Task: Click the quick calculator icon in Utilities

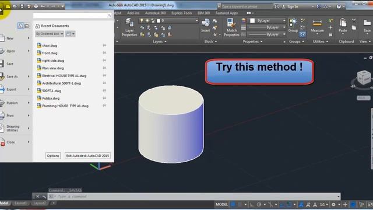Action: (x=330, y=34)
